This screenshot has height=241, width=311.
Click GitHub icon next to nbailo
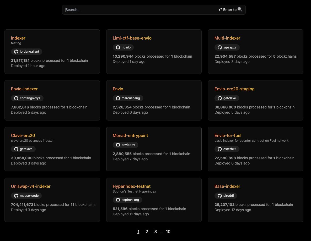click(x=118, y=47)
